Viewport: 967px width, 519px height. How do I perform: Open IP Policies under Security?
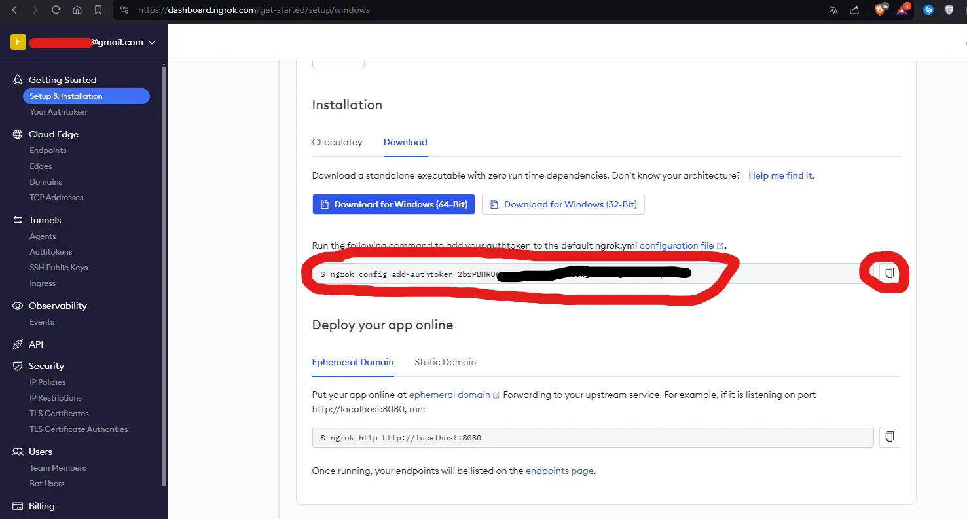(48, 382)
